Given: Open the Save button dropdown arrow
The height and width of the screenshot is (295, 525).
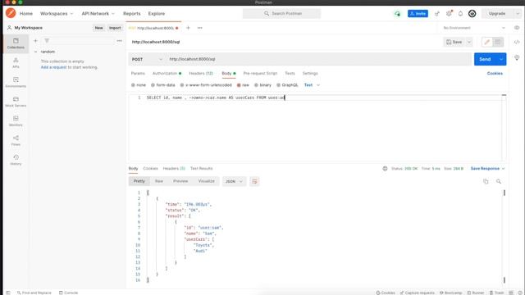Looking at the screenshot, I should [x=468, y=42].
